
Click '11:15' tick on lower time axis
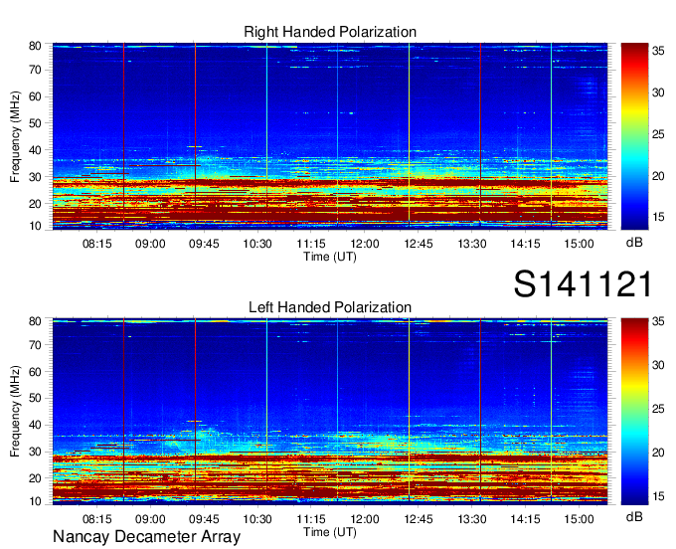(311, 519)
